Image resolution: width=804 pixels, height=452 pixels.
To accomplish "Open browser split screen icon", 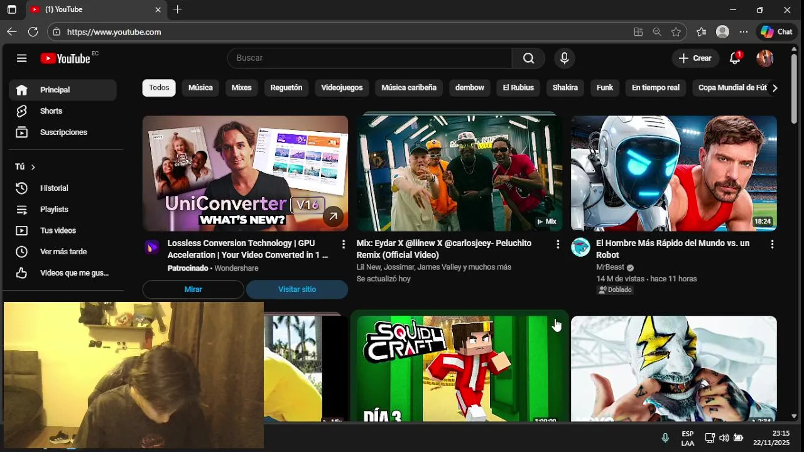I will coord(638,32).
